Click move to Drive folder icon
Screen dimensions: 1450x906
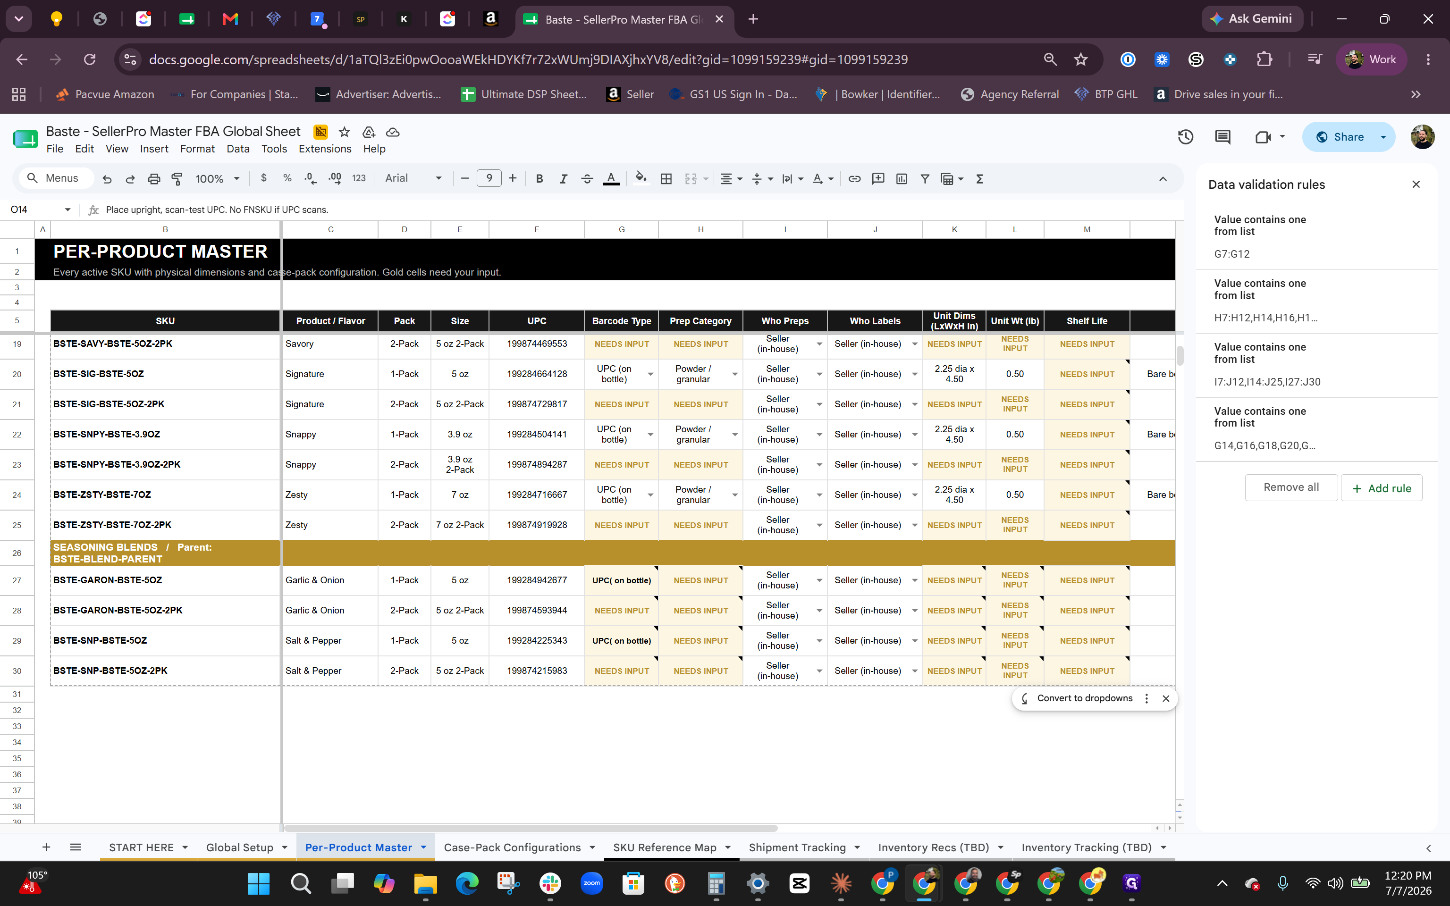coord(369,132)
